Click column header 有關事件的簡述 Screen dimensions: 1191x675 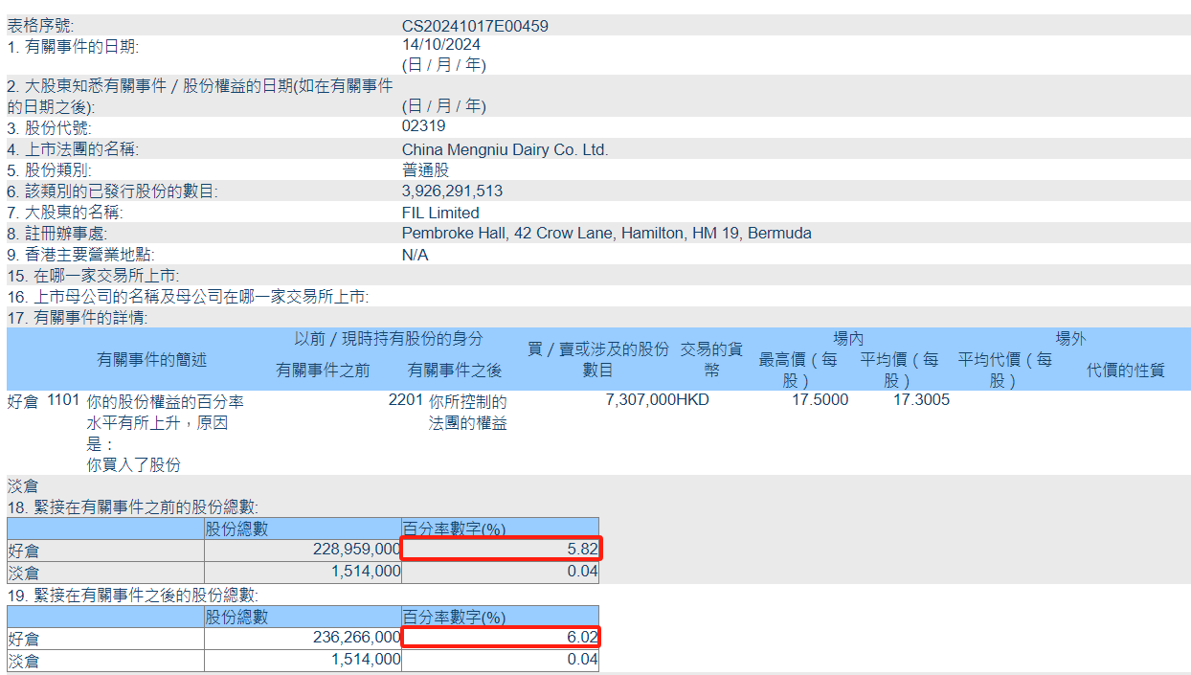coord(152,359)
